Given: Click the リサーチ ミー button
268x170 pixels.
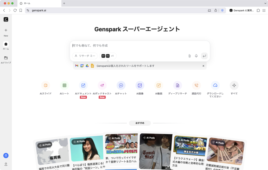Looking at the screenshot, I should click(85, 56).
